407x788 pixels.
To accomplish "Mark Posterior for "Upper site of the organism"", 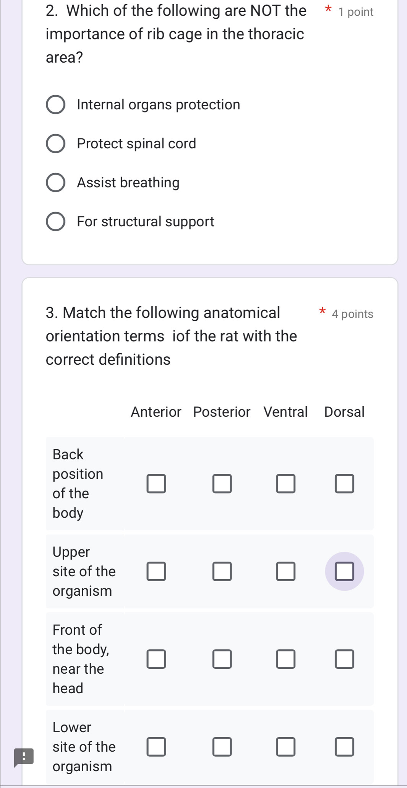I will [x=222, y=571].
